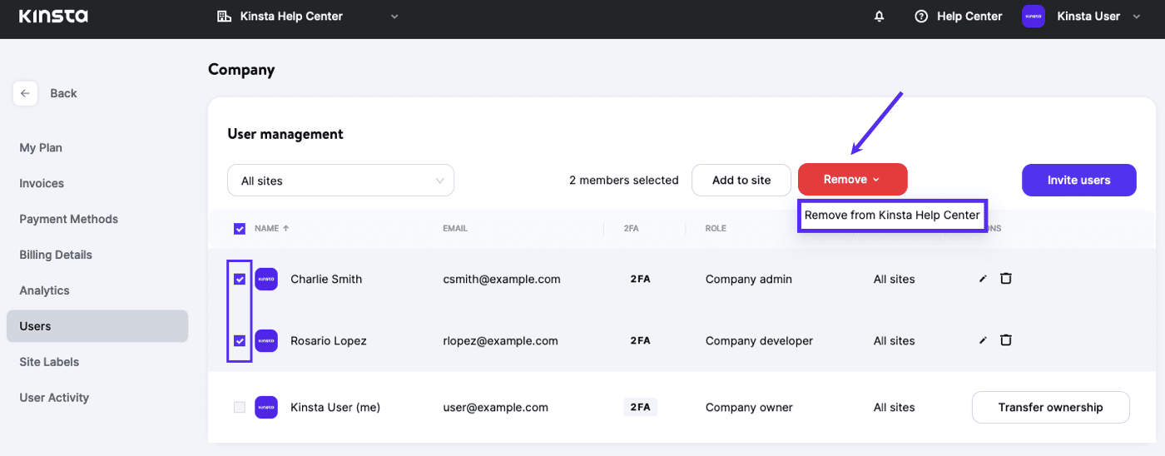Screen dimensions: 1165x456
Task: Expand the Kinsta User account menu
Action: pos(1137,17)
